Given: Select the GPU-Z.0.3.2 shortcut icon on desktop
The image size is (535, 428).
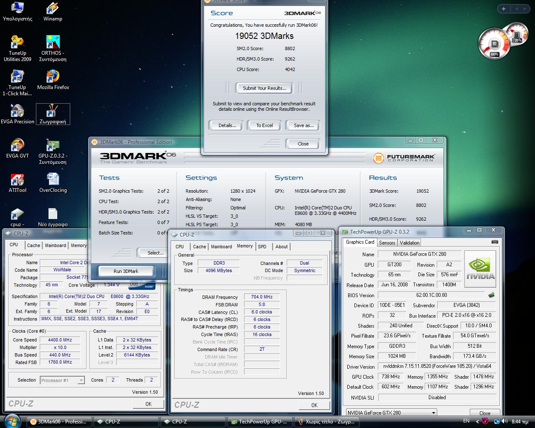Looking at the screenshot, I should pyautogui.click(x=53, y=151).
